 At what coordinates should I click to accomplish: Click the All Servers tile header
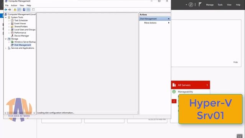click(191, 85)
